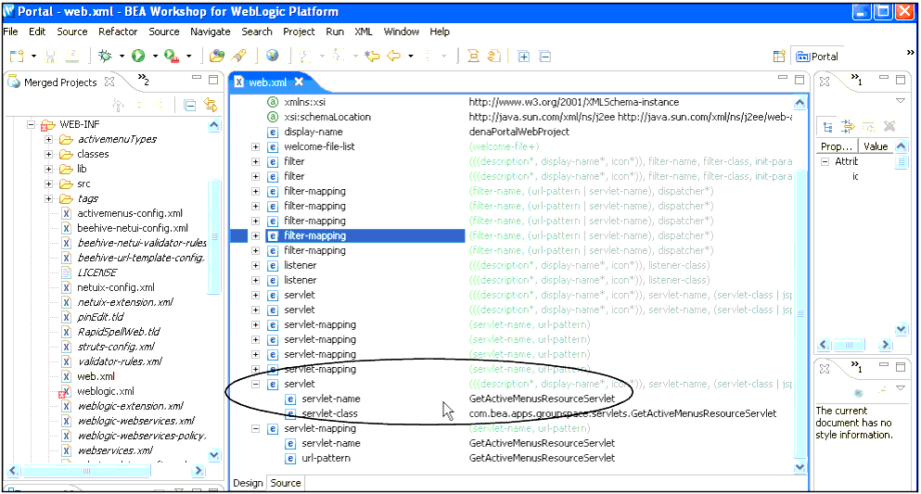Click Merged Projects scroll up arrow
This screenshot has height=494, width=921.
(214, 125)
